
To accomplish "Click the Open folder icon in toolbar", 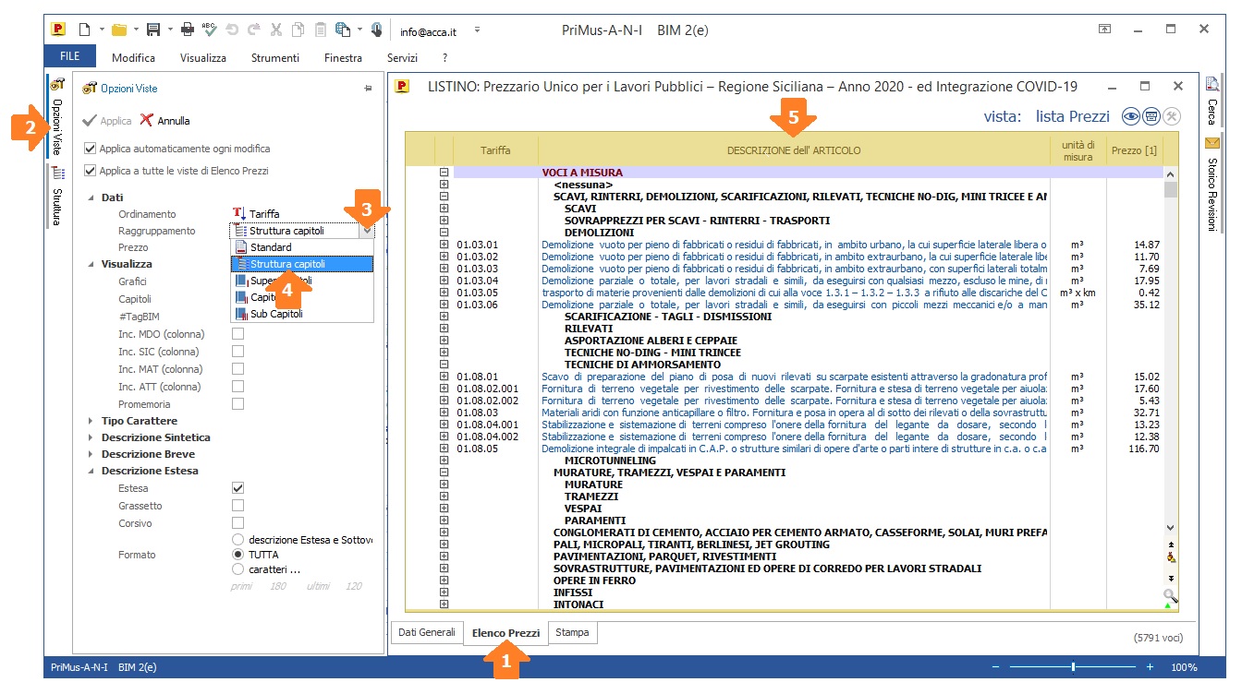I will (118, 30).
